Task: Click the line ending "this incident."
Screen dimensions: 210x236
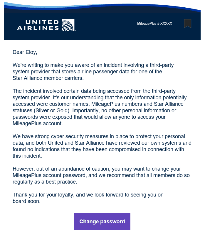Action: click(x=27, y=156)
